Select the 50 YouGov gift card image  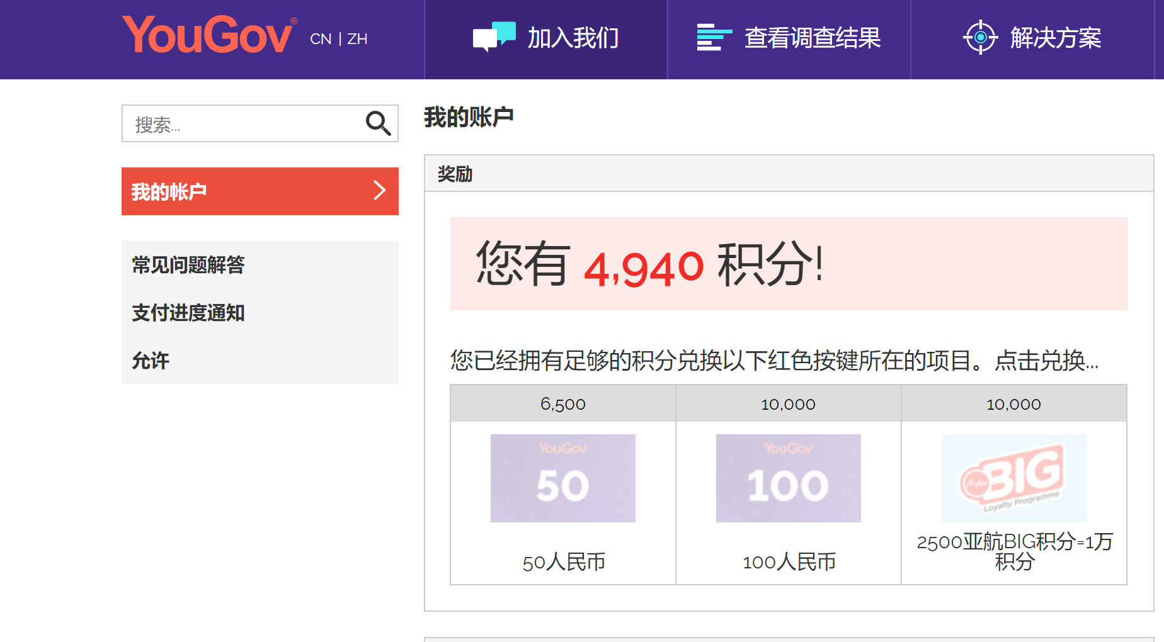(x=562, y=478)
